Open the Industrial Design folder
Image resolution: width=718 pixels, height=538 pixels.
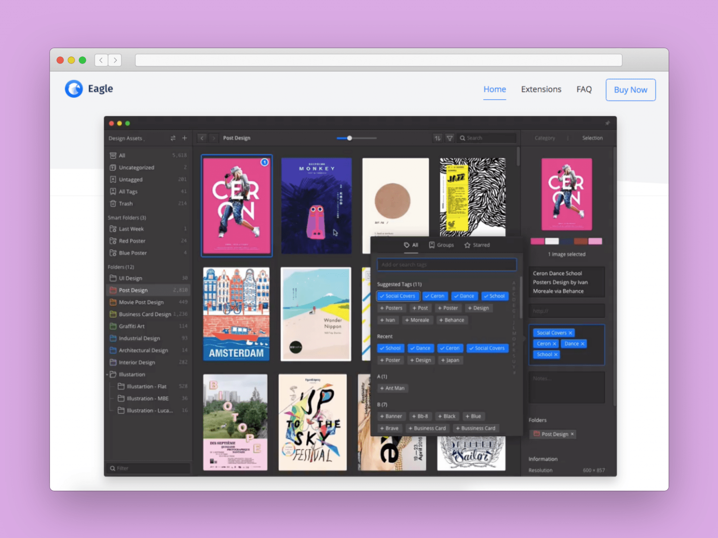pos(148,338)
